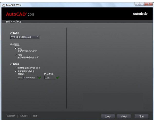The height and width of the screenshot is (120, 154).
Task: Click the 产品语言 heading
Action: point(15,33)
